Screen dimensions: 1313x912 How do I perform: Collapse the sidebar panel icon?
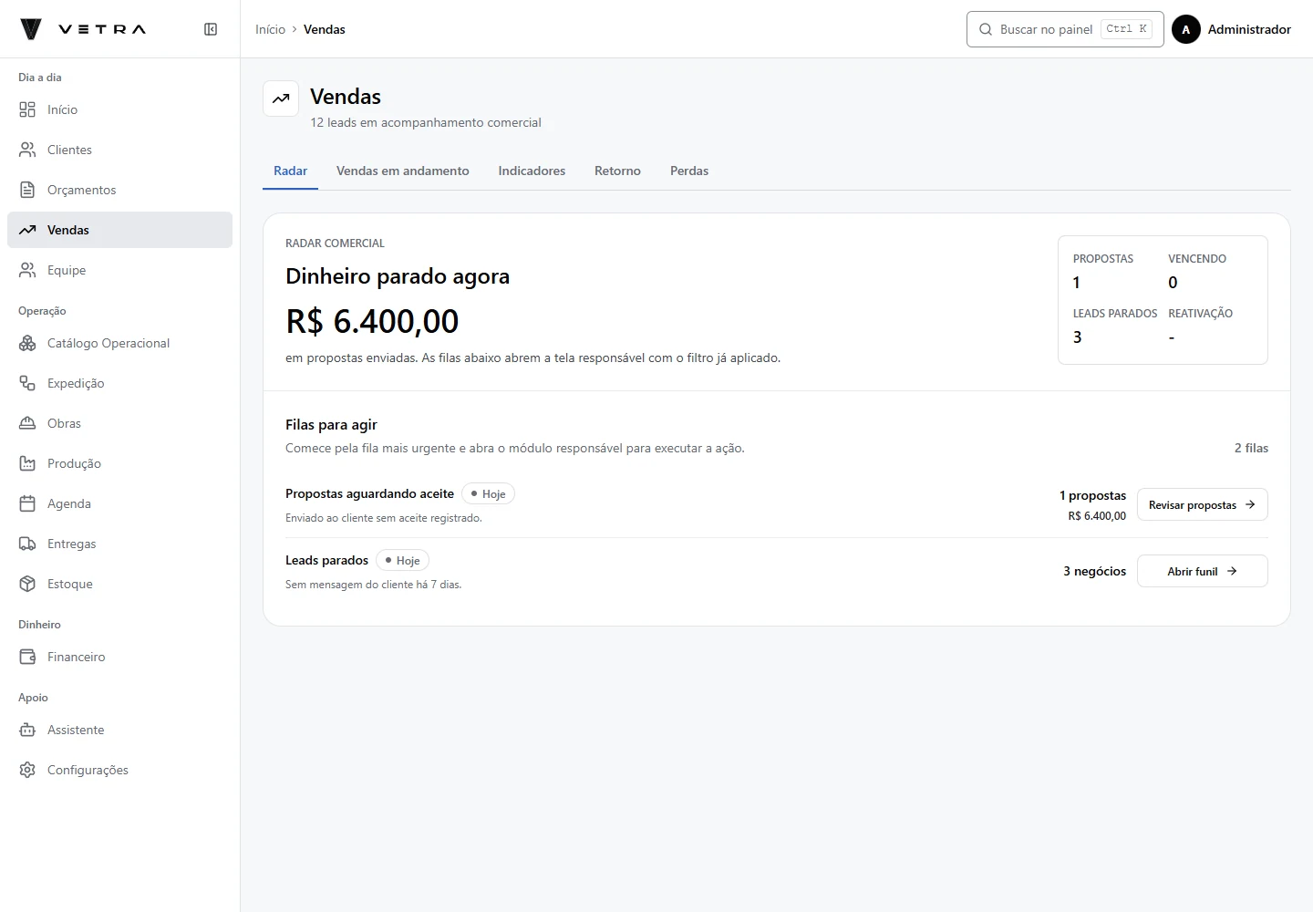point(211,29)
